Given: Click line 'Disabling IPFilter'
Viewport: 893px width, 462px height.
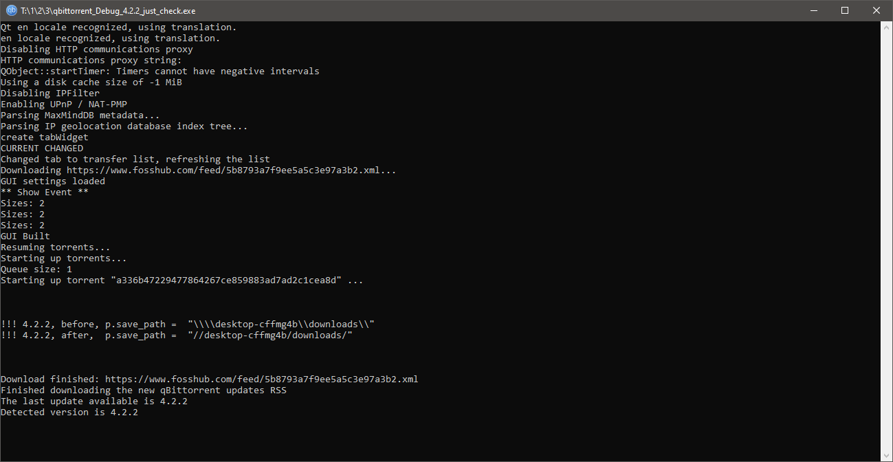Looking at the screenshot, I should pyautogui.click(x=50, y=93).
